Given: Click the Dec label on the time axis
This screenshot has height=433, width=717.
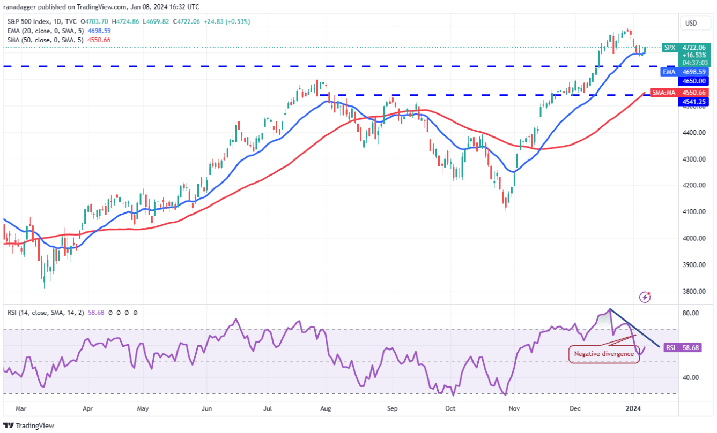Looking at the screenshot, I should click(575, 408).
